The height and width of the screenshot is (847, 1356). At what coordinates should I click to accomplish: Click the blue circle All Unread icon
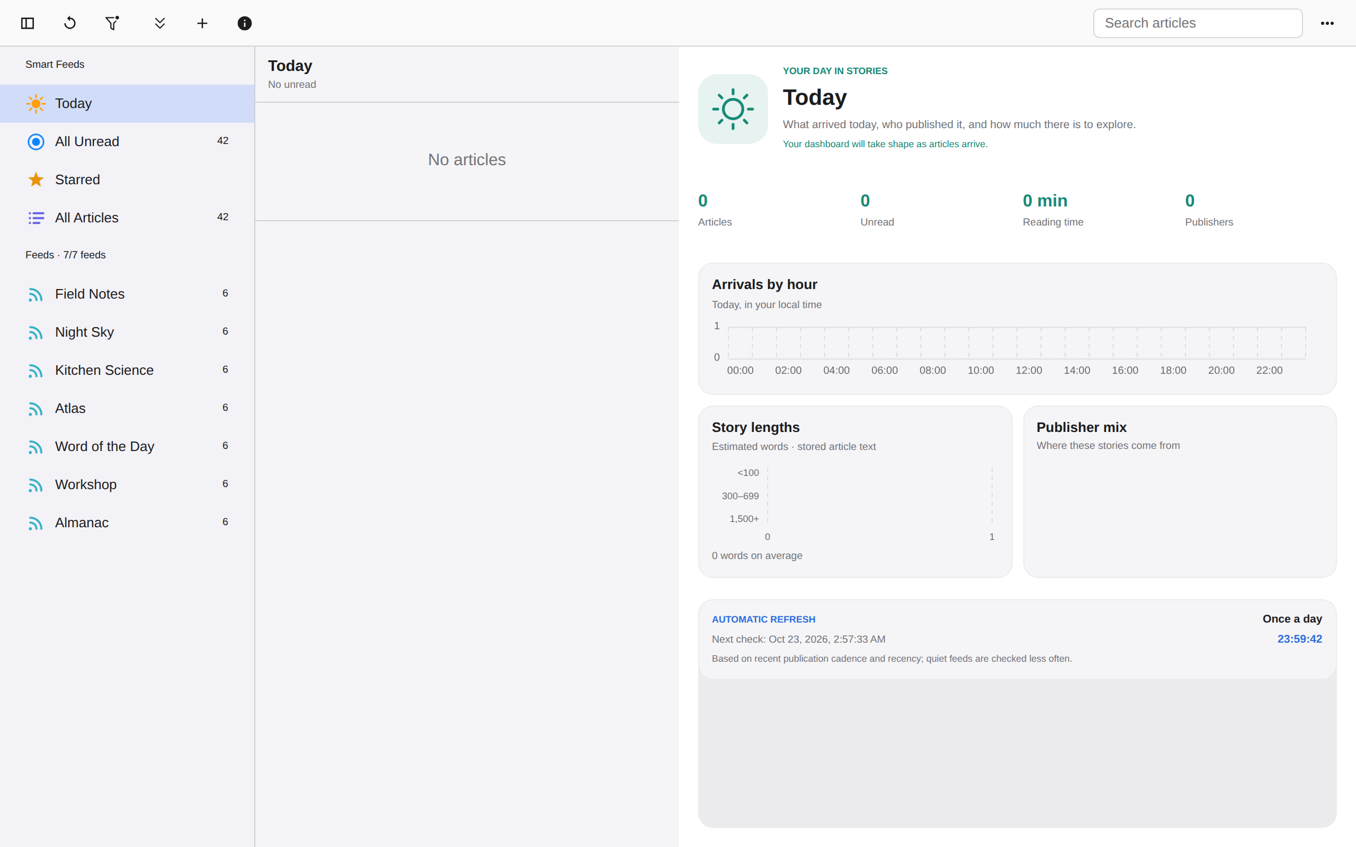(36, 142)
